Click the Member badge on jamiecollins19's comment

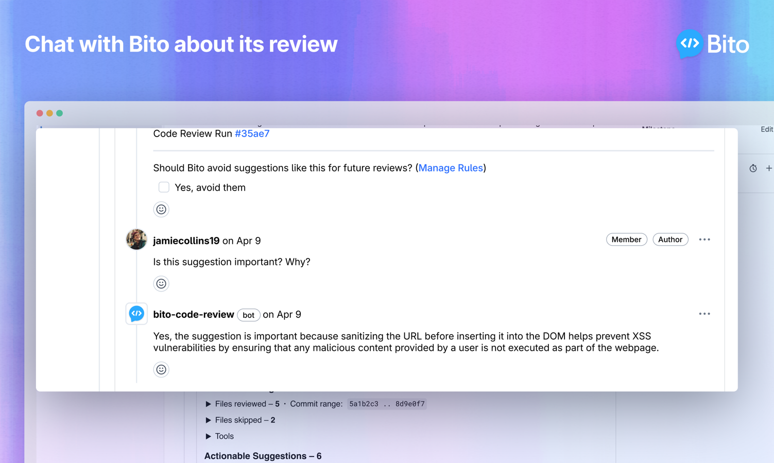pyautogui.click(x=626, y=239)
